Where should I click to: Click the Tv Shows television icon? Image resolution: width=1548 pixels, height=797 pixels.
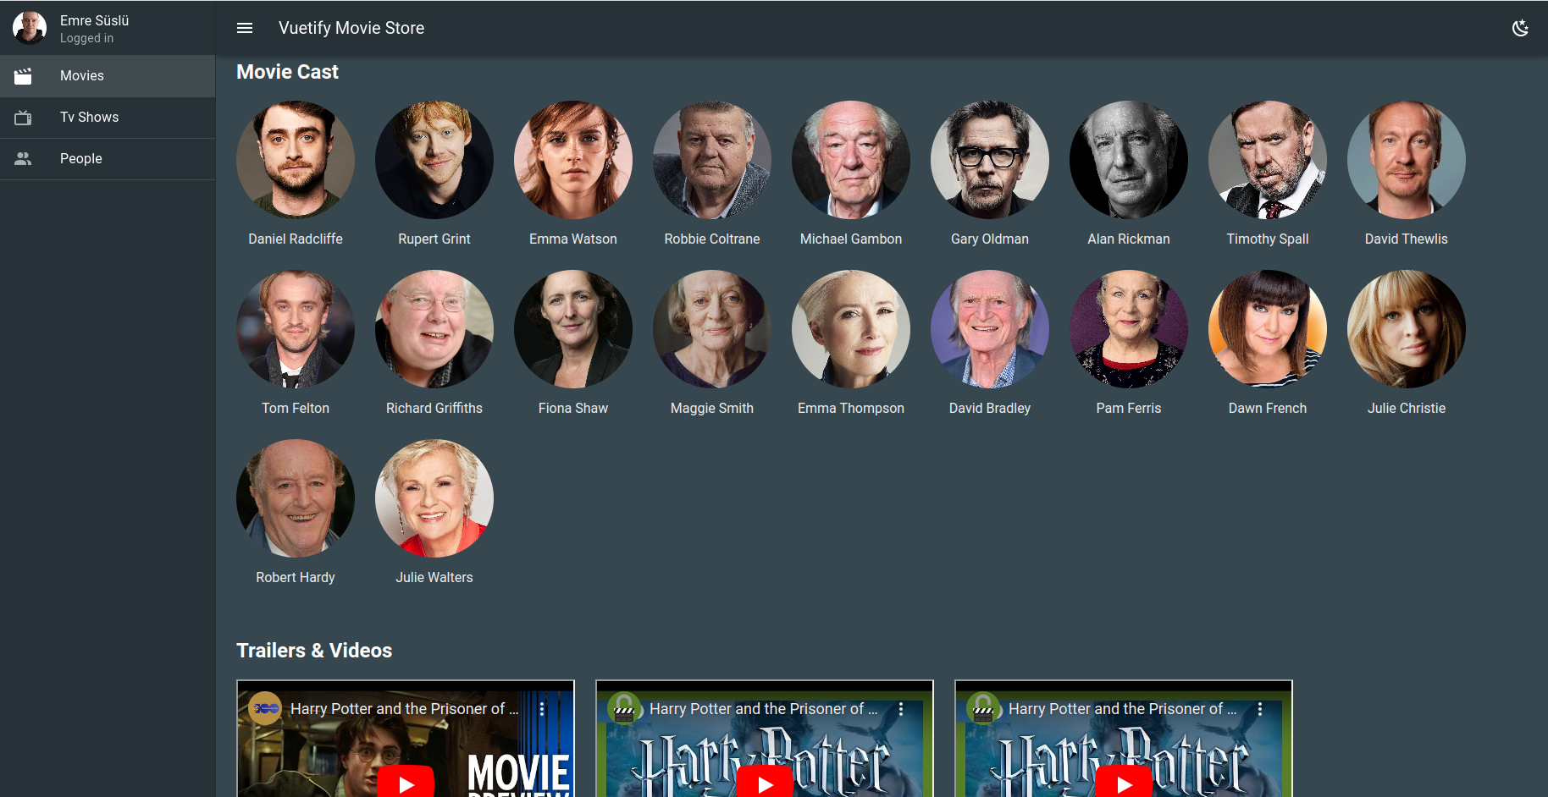coord(23,117)
